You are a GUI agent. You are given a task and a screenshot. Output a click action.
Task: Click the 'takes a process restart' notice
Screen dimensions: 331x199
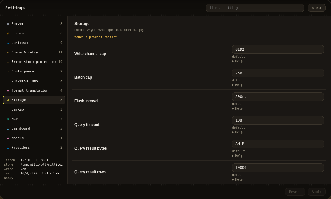(x=96, y=37)
